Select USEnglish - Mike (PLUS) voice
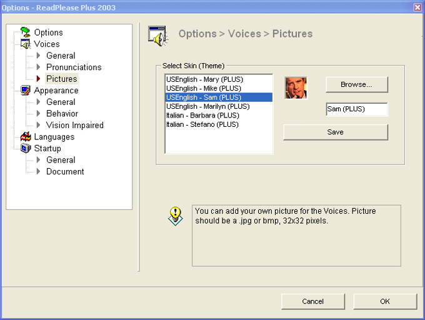 (219, 88)
